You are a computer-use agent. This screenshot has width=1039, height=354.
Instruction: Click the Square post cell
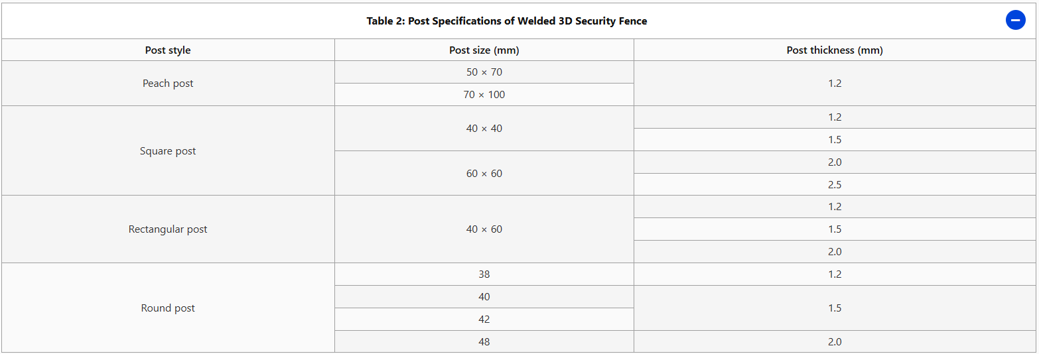[168, 151]
